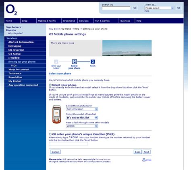Open Setting up your phone in sidebar
The height and width of the screenshot is (170, 191).
pos(25,61)
